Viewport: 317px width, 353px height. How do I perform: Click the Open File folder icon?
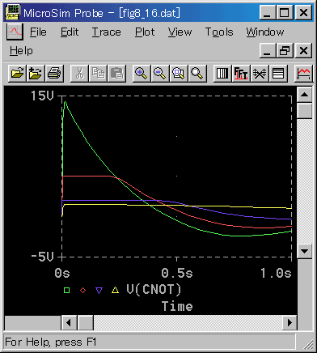pos(18,73)
